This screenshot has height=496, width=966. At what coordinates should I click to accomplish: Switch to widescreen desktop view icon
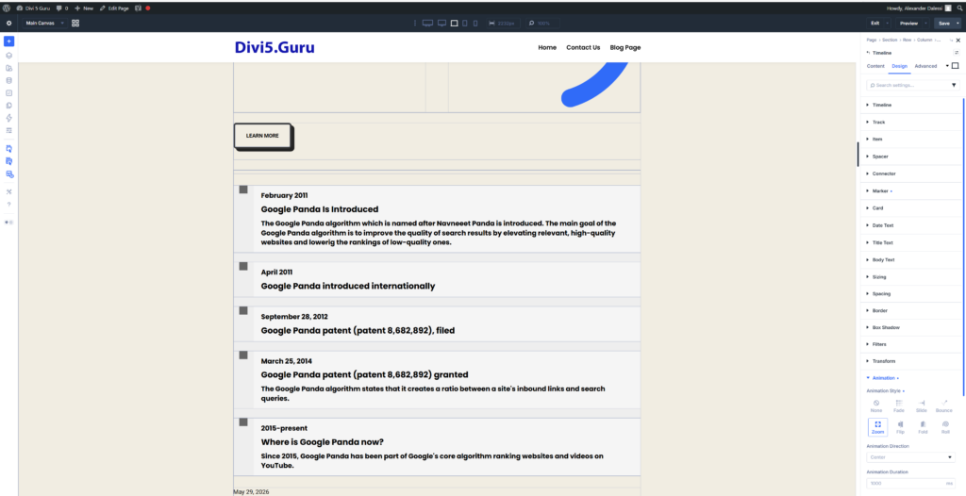[427, 23]
